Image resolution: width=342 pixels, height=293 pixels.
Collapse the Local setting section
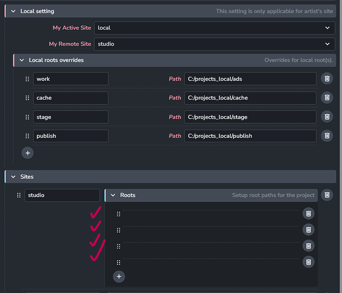click(x=13, y=11)
